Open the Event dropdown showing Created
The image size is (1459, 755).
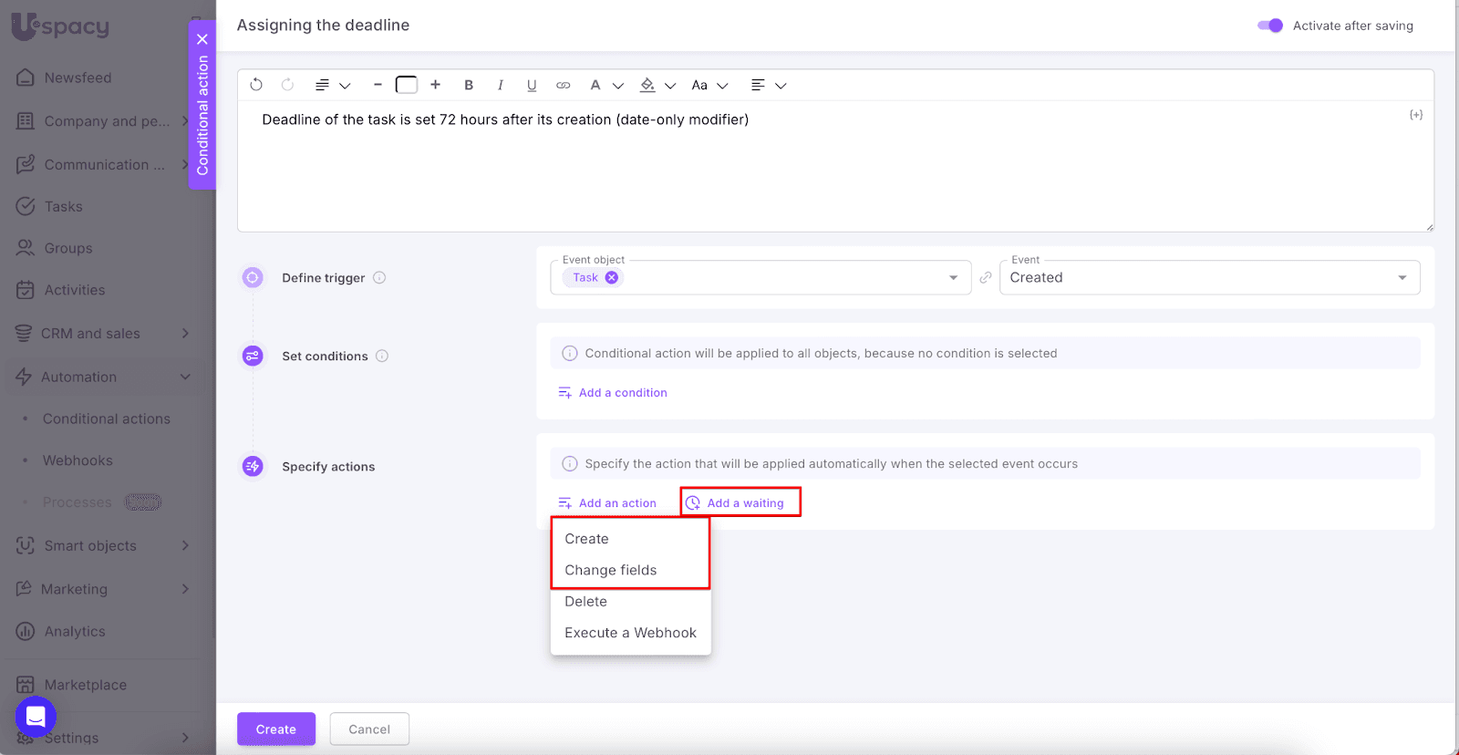pyautogui.click(x=1209, y=278)
